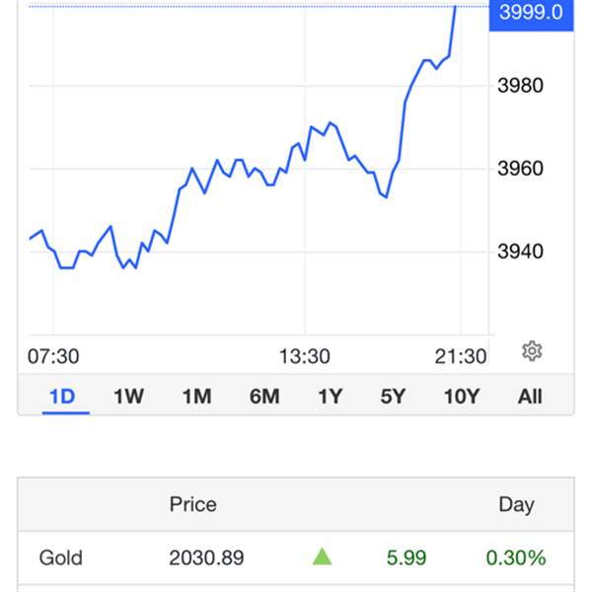Select the 6M chart range
This screenshot has height=592, width=592.
[x=264, y=397]
